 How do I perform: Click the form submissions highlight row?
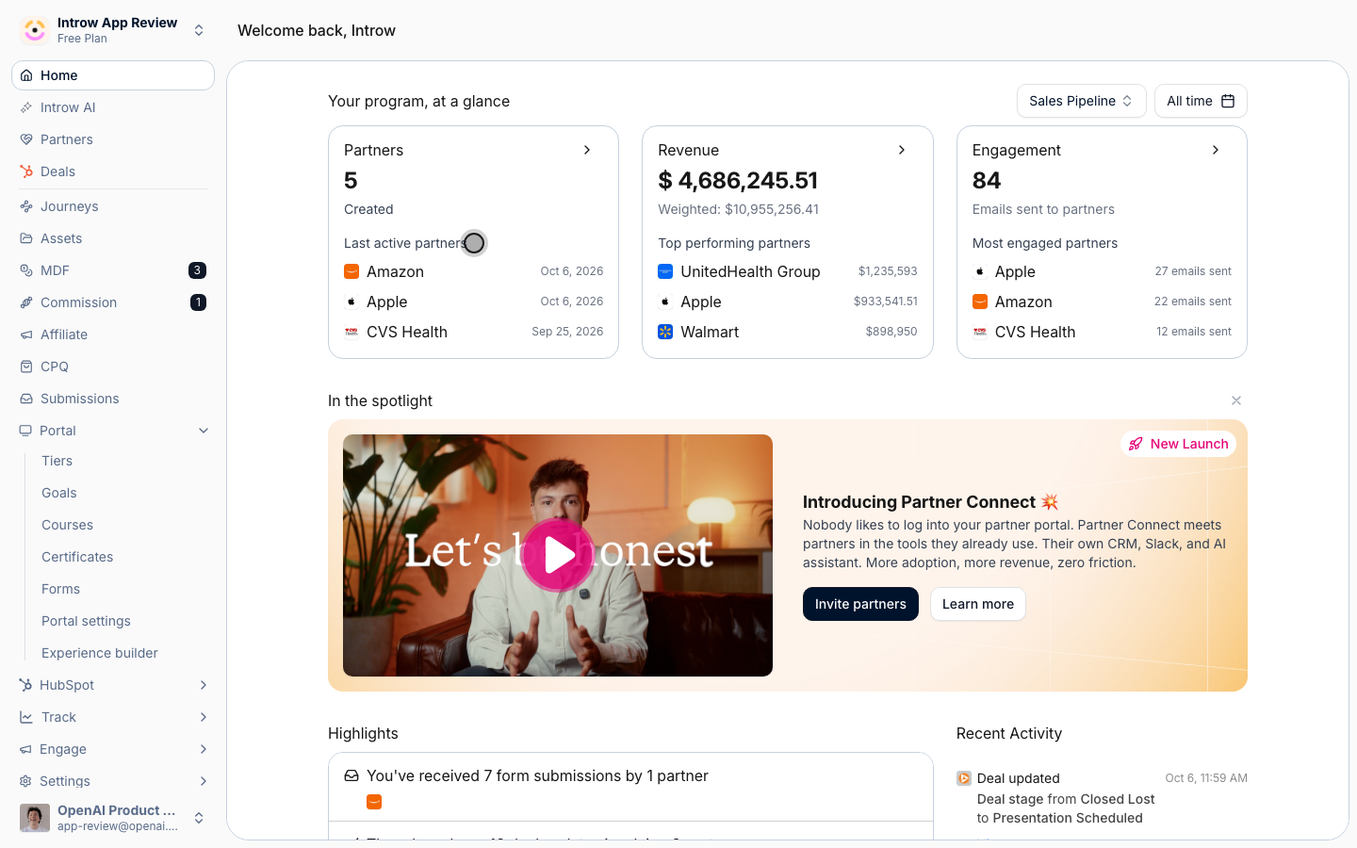coord(630,787)
